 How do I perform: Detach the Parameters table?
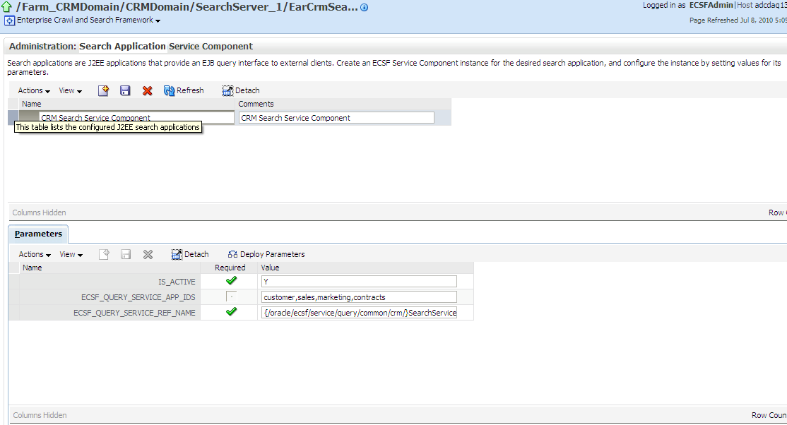click(190, 254)
